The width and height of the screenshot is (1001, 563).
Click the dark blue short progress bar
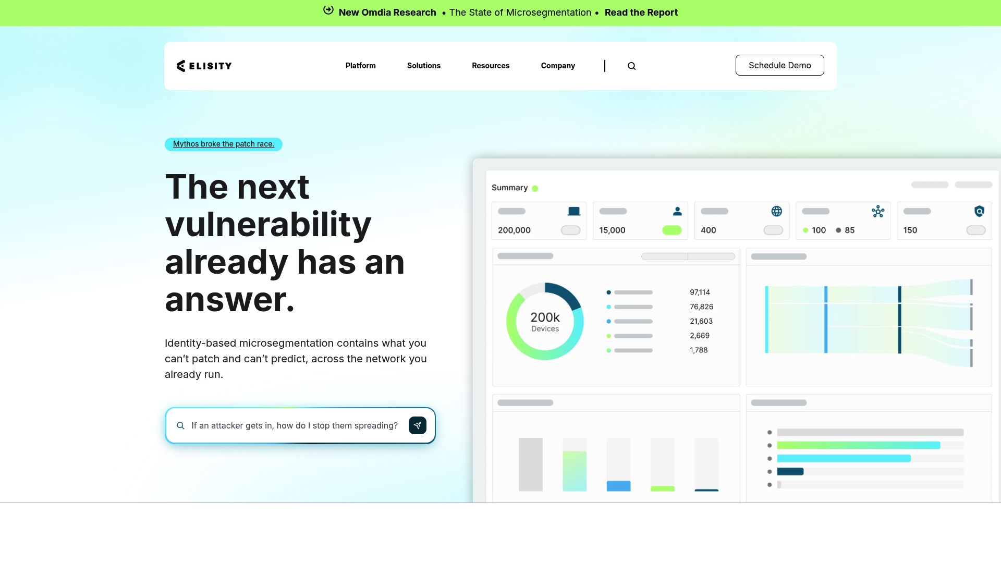click(790, 471)
